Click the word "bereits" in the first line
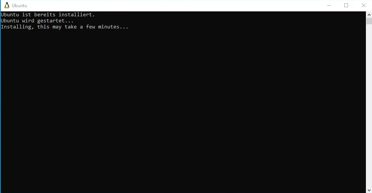Image resolution: width=372 pixels, height=193 pixels. (45, 15)
